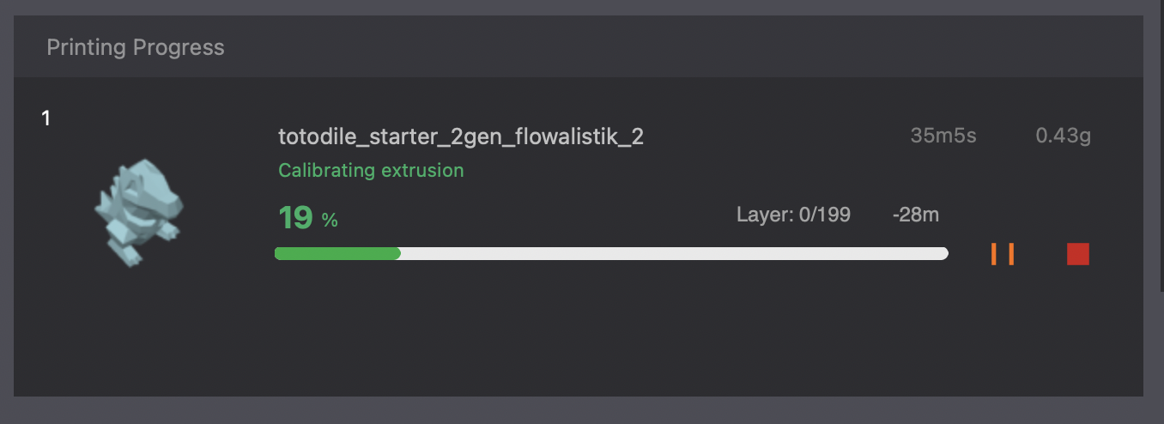Click the green filled part of progress bar

point(336,253)
